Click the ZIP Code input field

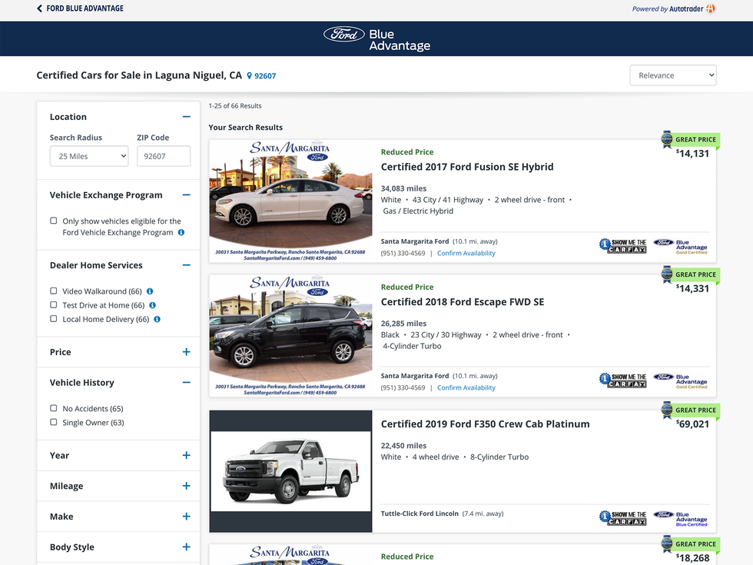click(x=163, y=156)
